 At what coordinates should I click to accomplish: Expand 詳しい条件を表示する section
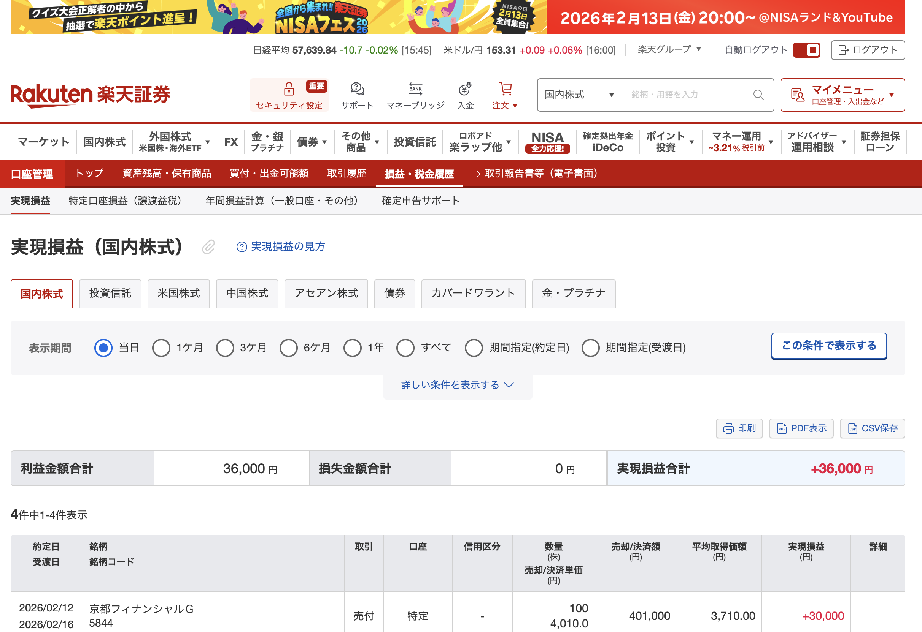point(457,385)
